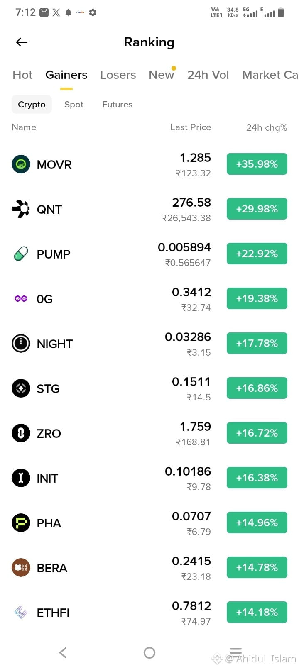Open the ETHFI coin logo
This screenshot has width=299, height=669.
click(21, 613)
